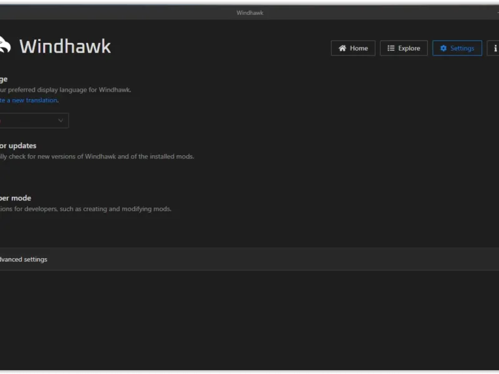This screenshot has width=499, height=374.
Task: Select the Settings button
Action: (x=457, y=49)
